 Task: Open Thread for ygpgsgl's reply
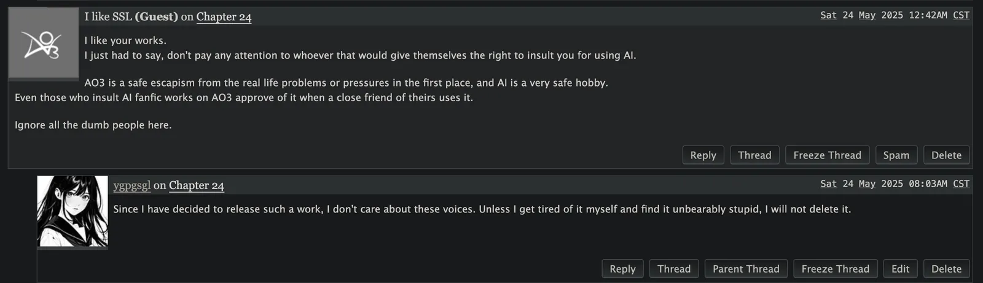click(x=674, y=269)
